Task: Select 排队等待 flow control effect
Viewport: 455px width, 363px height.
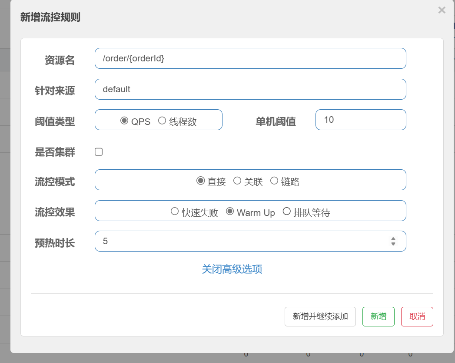Action: 286,211
